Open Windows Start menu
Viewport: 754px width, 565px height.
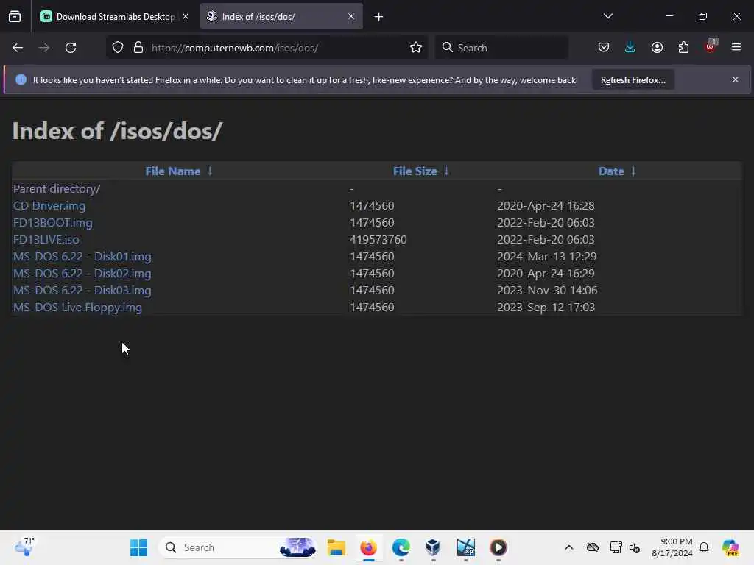tap(138, 547)
